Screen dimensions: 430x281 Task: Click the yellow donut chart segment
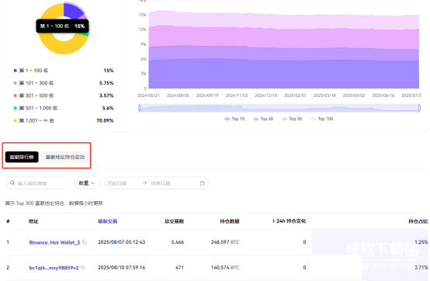pos(64,48)
